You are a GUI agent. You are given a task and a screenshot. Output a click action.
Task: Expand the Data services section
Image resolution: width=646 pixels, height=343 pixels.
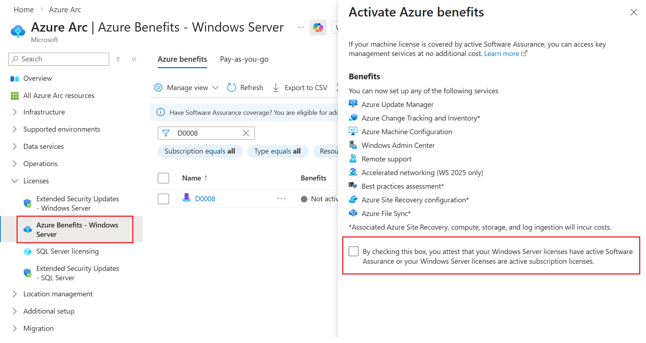coord(43,146)
